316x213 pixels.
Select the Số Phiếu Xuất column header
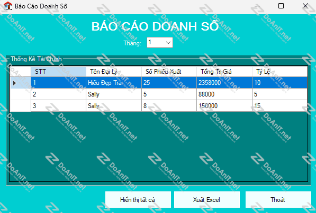[169, 72]
